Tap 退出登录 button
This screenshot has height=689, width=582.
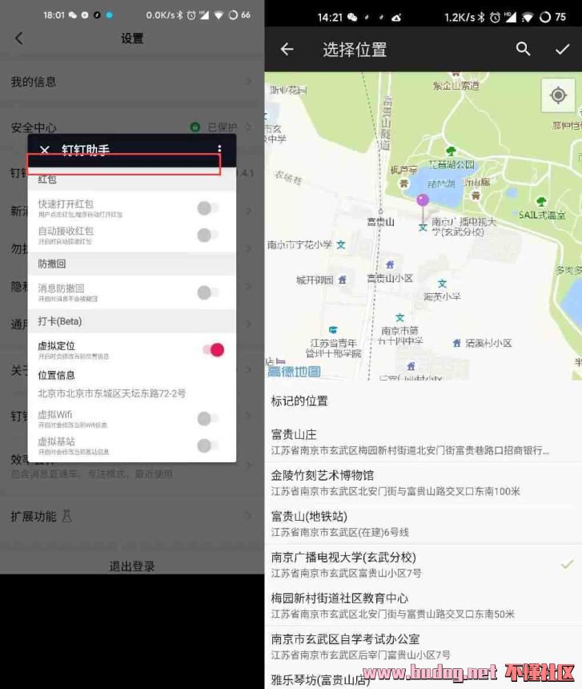coord(131,566)
